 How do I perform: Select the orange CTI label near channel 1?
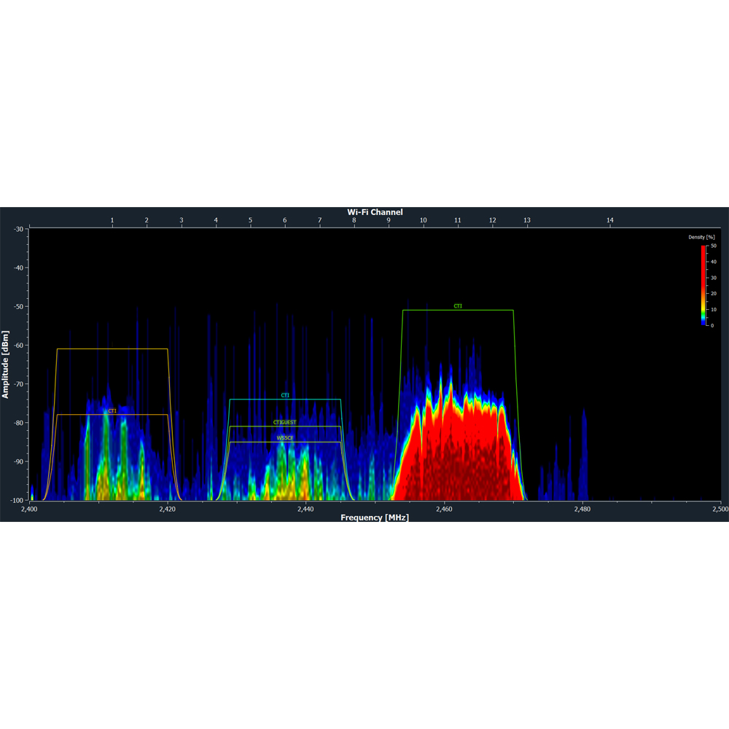(112, 411)
